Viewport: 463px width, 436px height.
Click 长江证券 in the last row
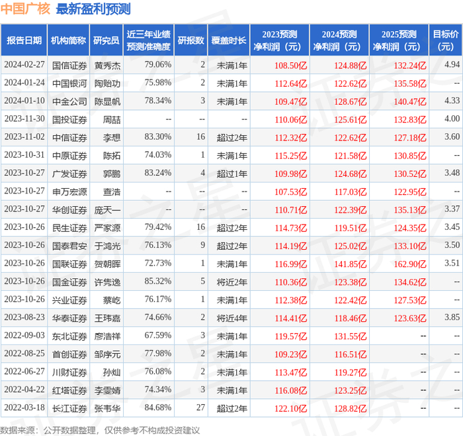69,408
